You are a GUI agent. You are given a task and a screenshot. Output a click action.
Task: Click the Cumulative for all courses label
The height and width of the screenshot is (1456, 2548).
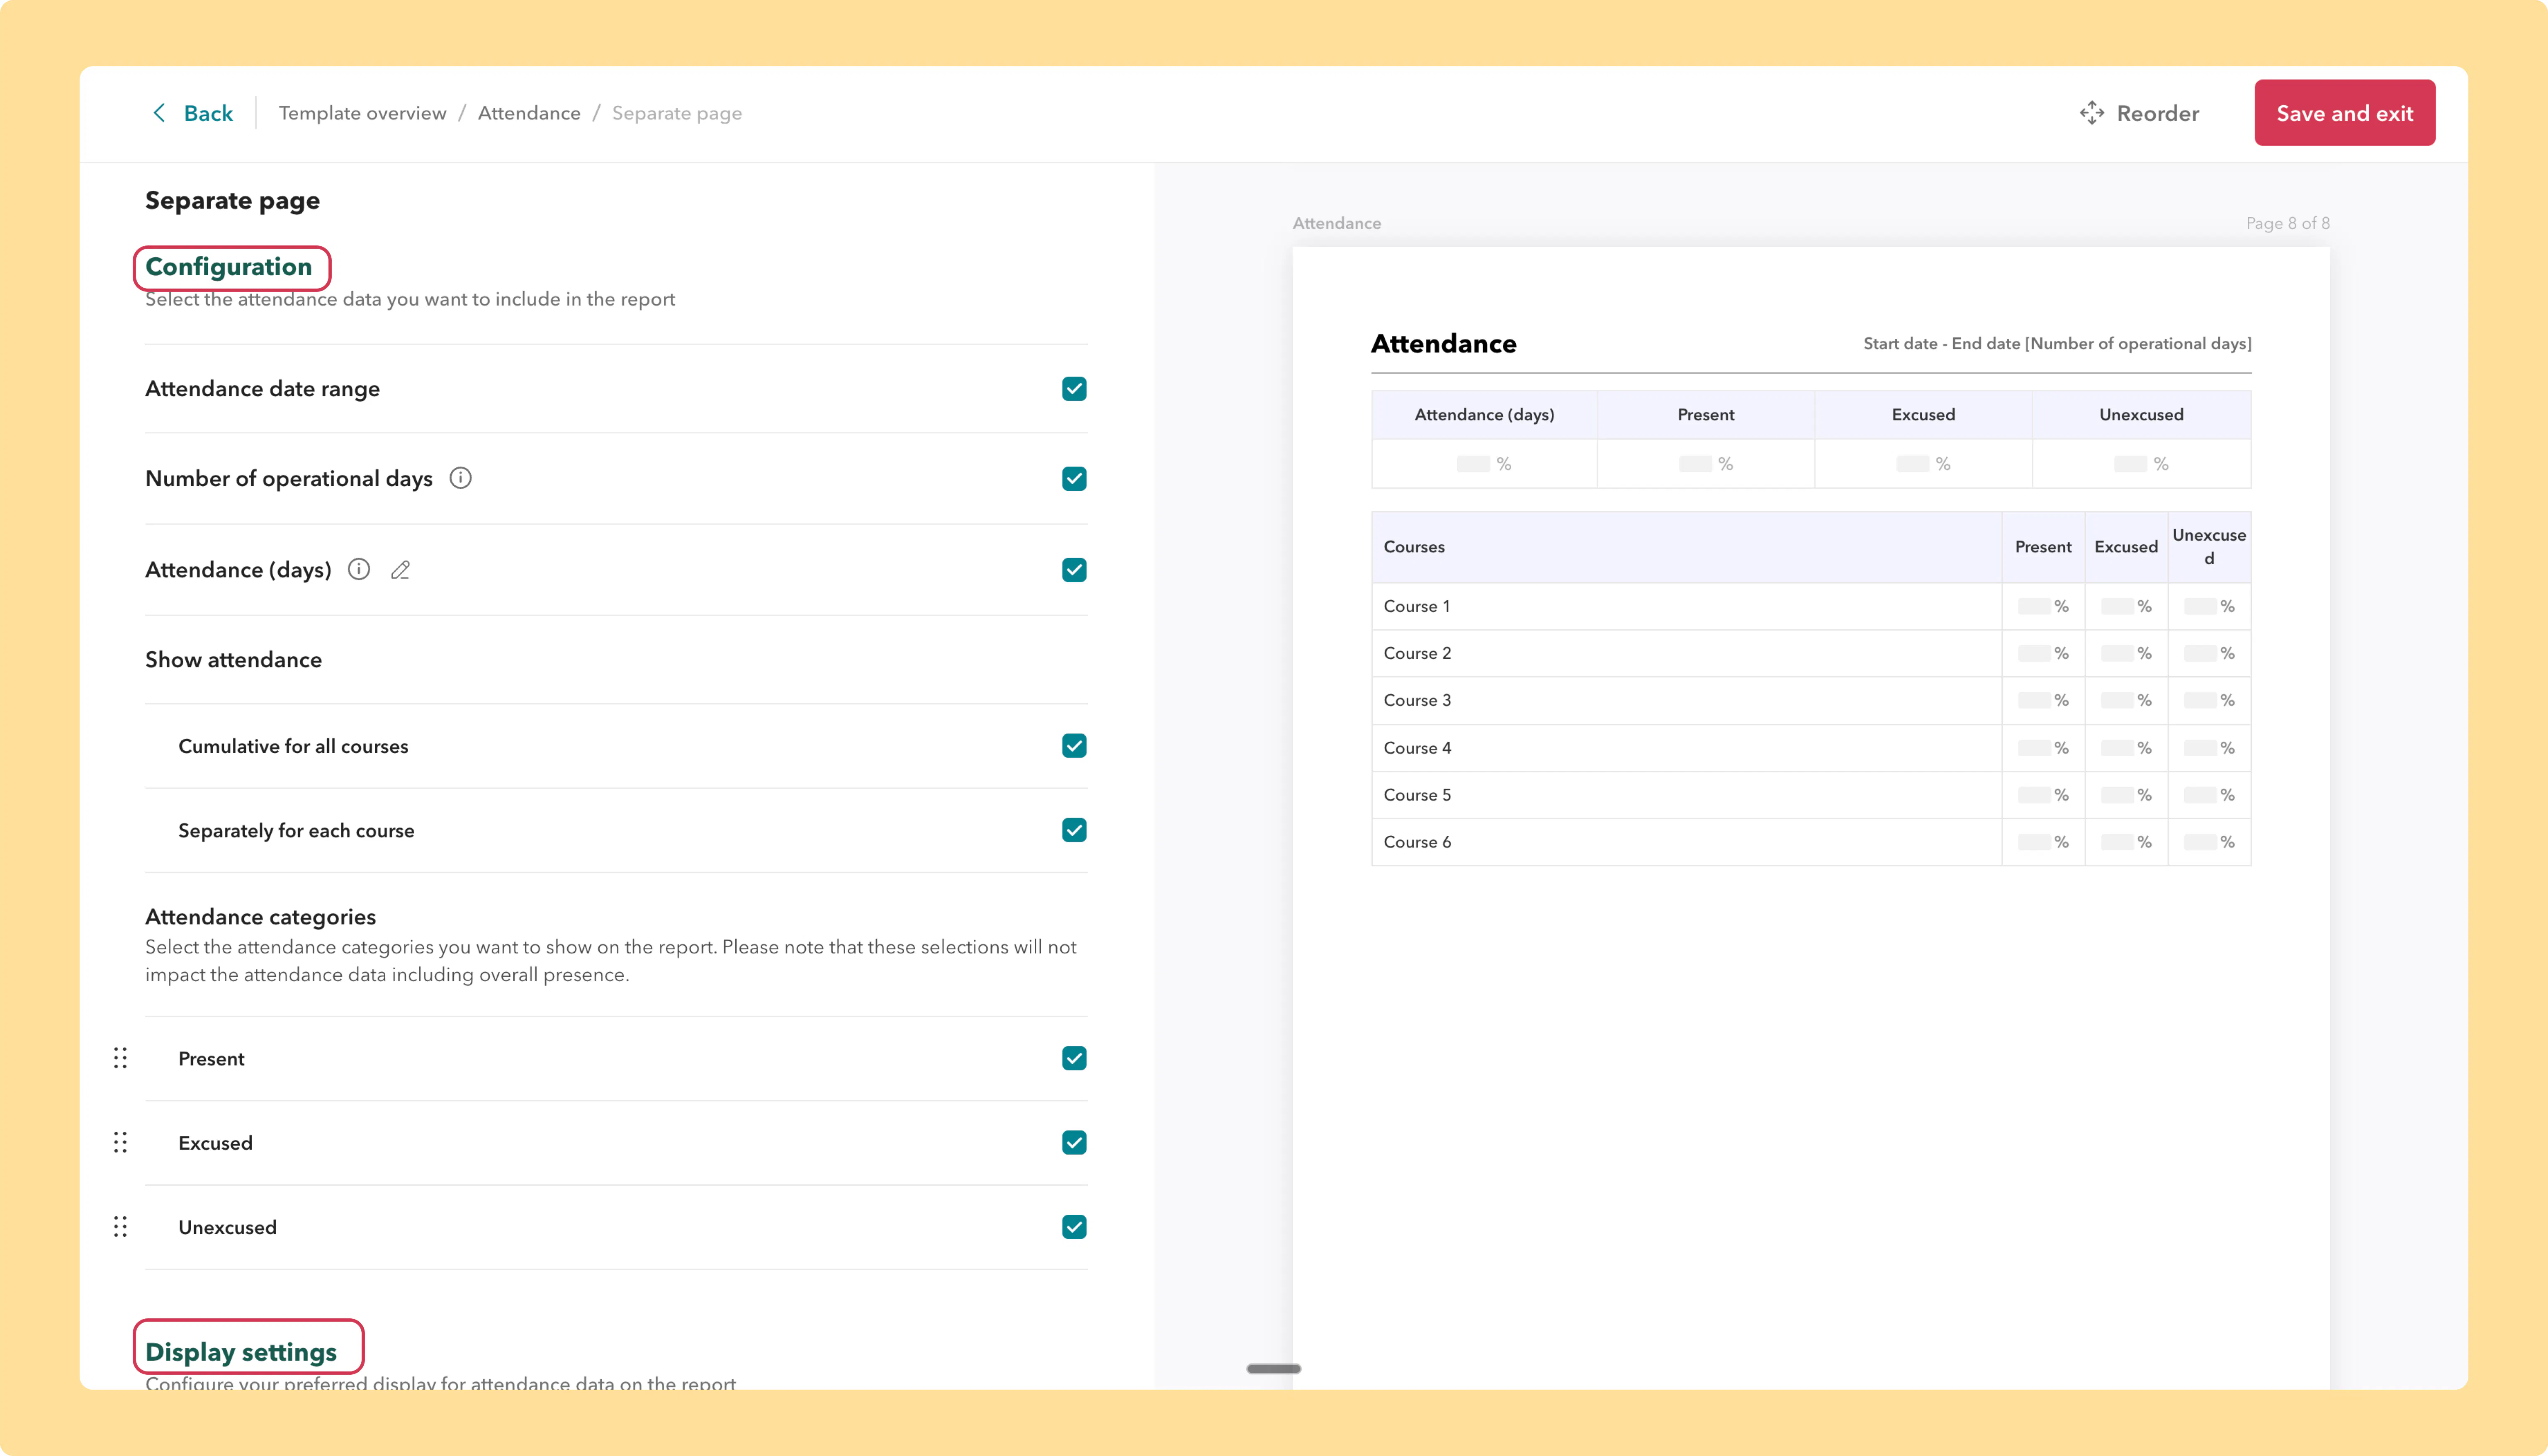(293, 746)
